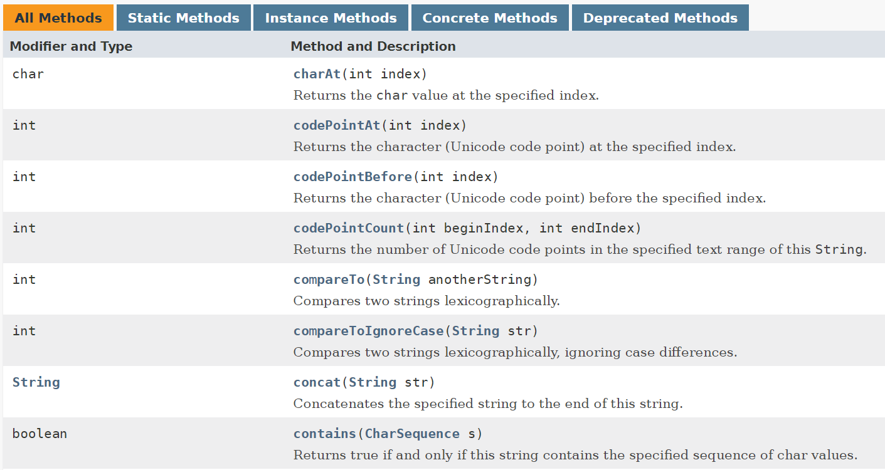The width and height of the screenshot is (885, 470).
Task: Click the String link in compareToIgnoreCase signature
Action: pyautogui.click(x=475, y=330)
